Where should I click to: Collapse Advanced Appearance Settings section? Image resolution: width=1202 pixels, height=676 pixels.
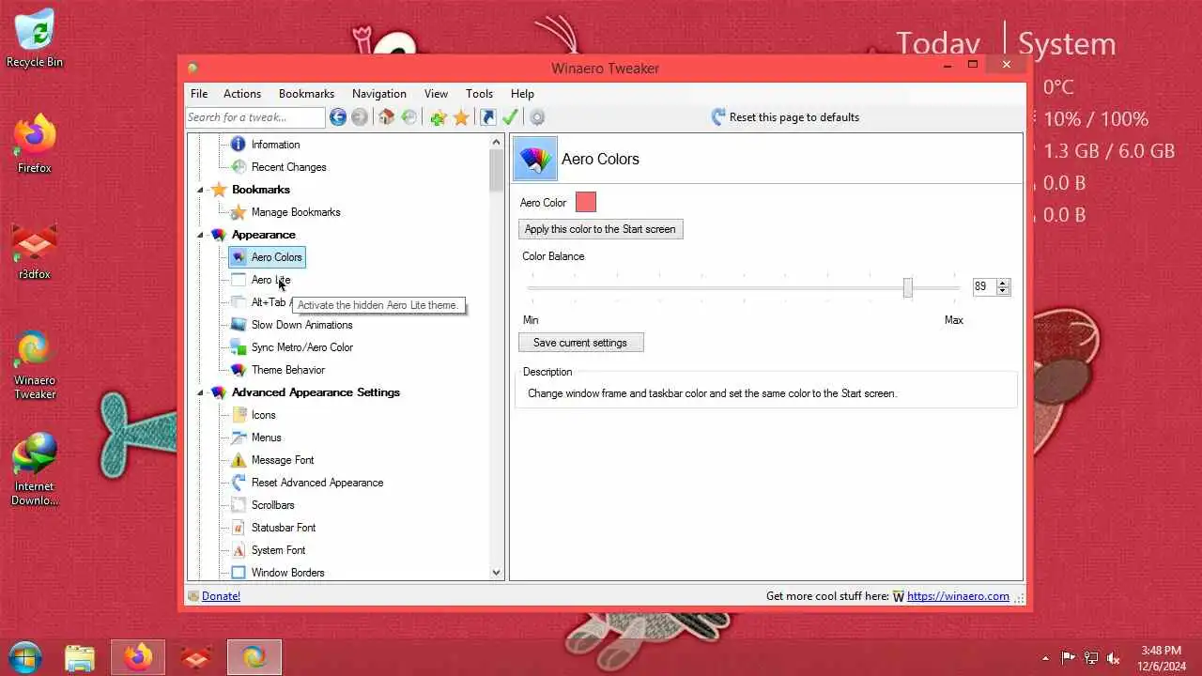[200, 392]
